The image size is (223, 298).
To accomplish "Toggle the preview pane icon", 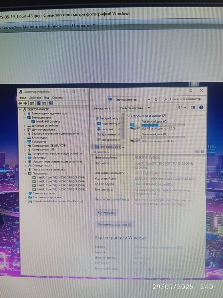I will (x=193, y=107).
